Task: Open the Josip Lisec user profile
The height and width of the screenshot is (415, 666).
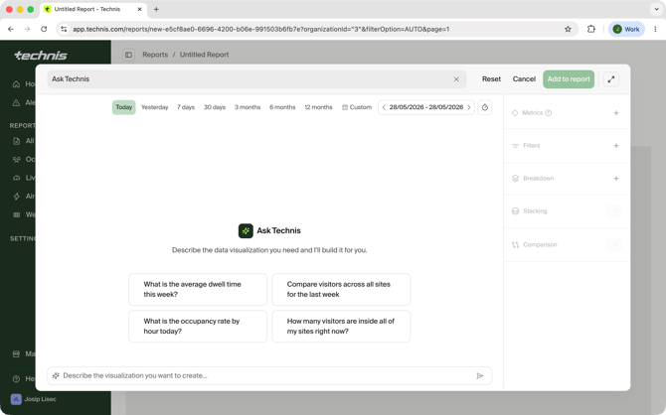Action: coord(34,399)
